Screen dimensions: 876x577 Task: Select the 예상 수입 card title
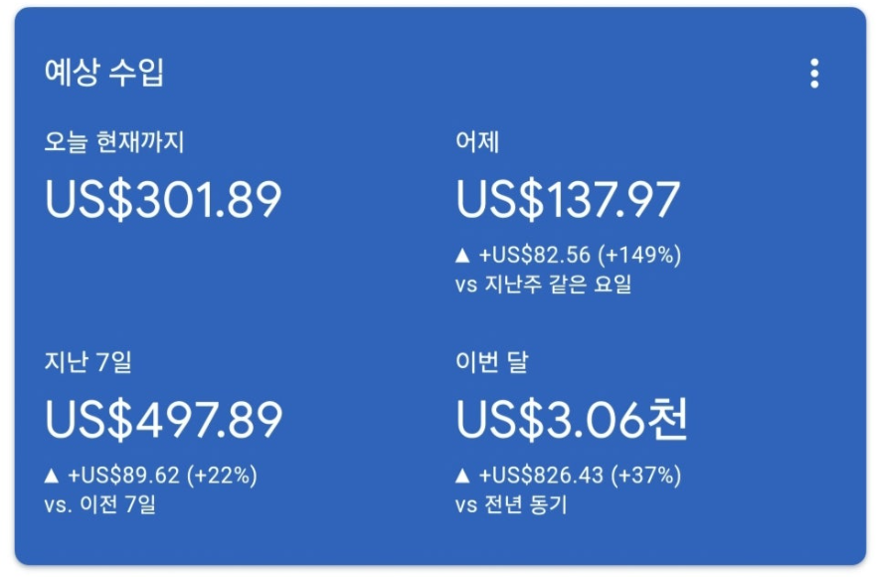[104, 72]
